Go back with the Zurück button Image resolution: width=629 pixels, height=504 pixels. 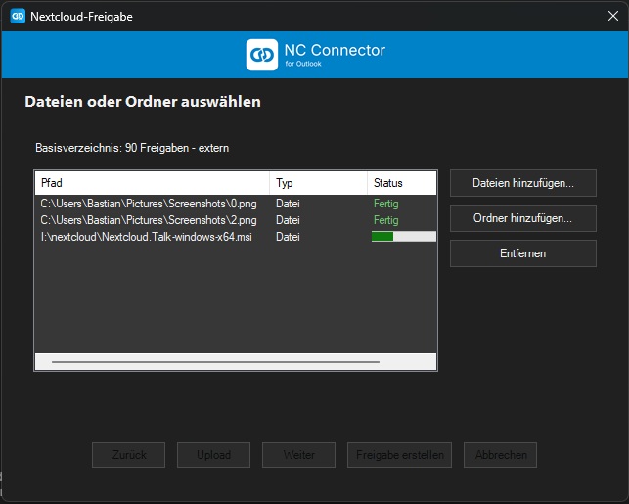[x=128, y=455]
